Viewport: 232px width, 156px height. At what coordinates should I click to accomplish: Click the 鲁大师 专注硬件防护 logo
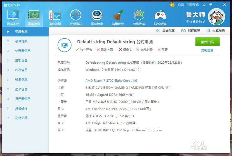[195, 17]
